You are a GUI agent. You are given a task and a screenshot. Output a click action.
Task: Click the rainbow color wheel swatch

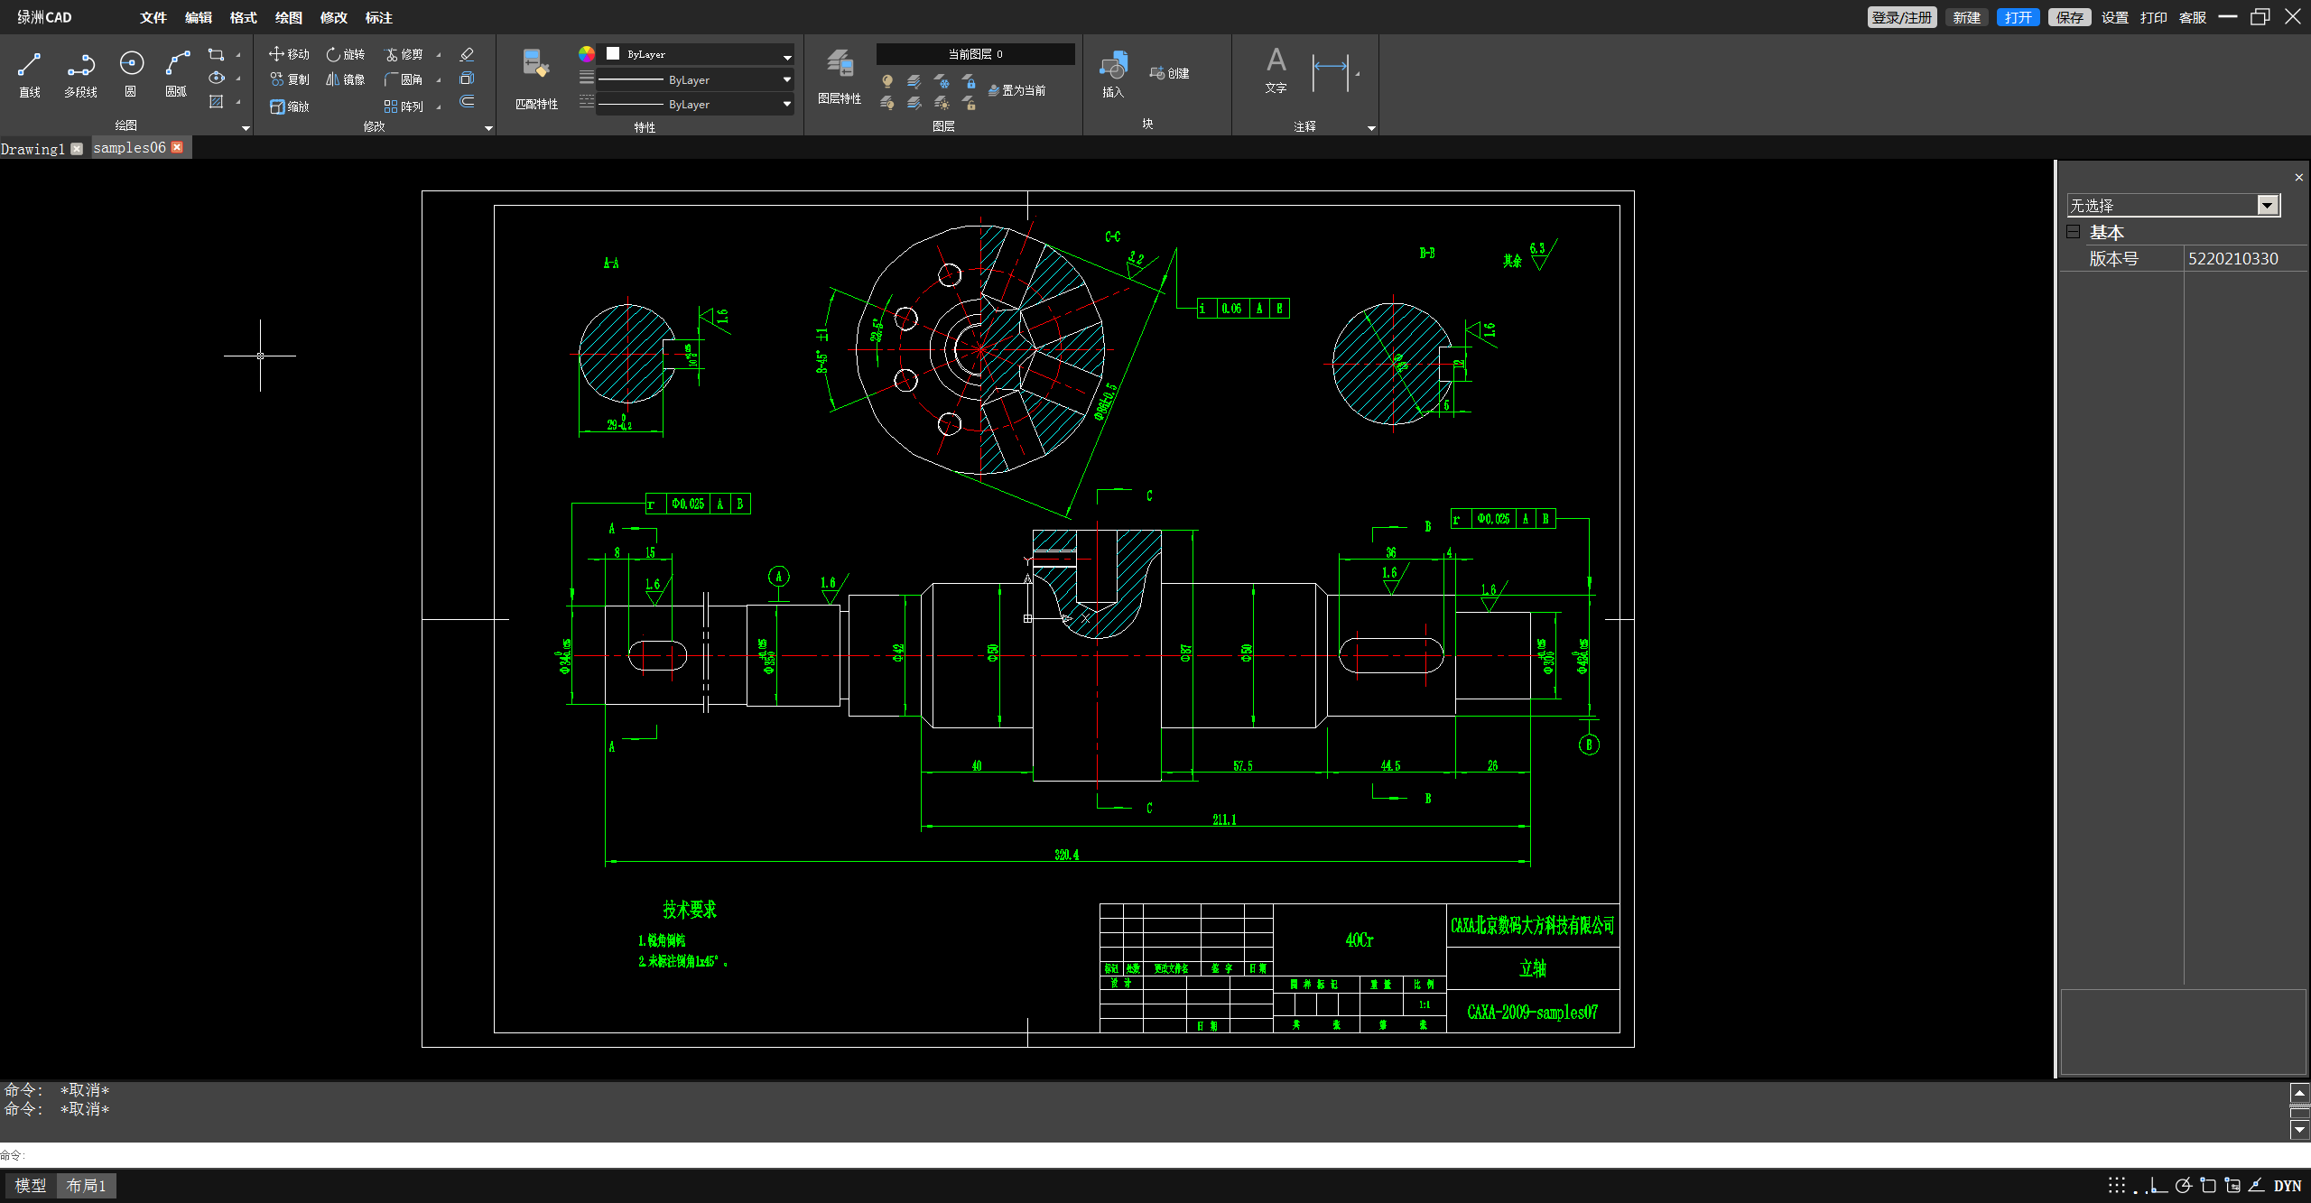tap(587, 54)
